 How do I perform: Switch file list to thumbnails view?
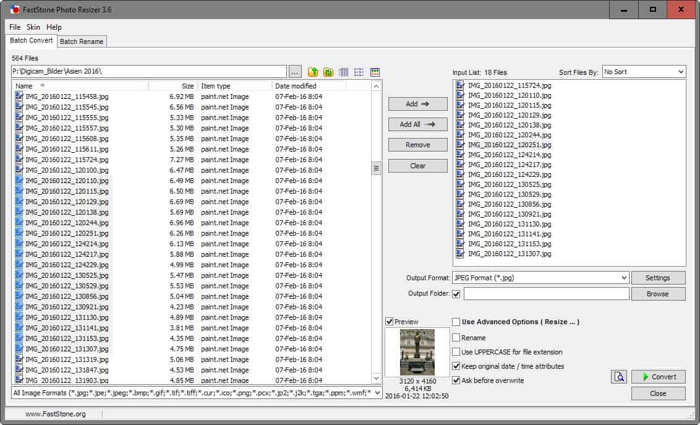click(375, 72)
